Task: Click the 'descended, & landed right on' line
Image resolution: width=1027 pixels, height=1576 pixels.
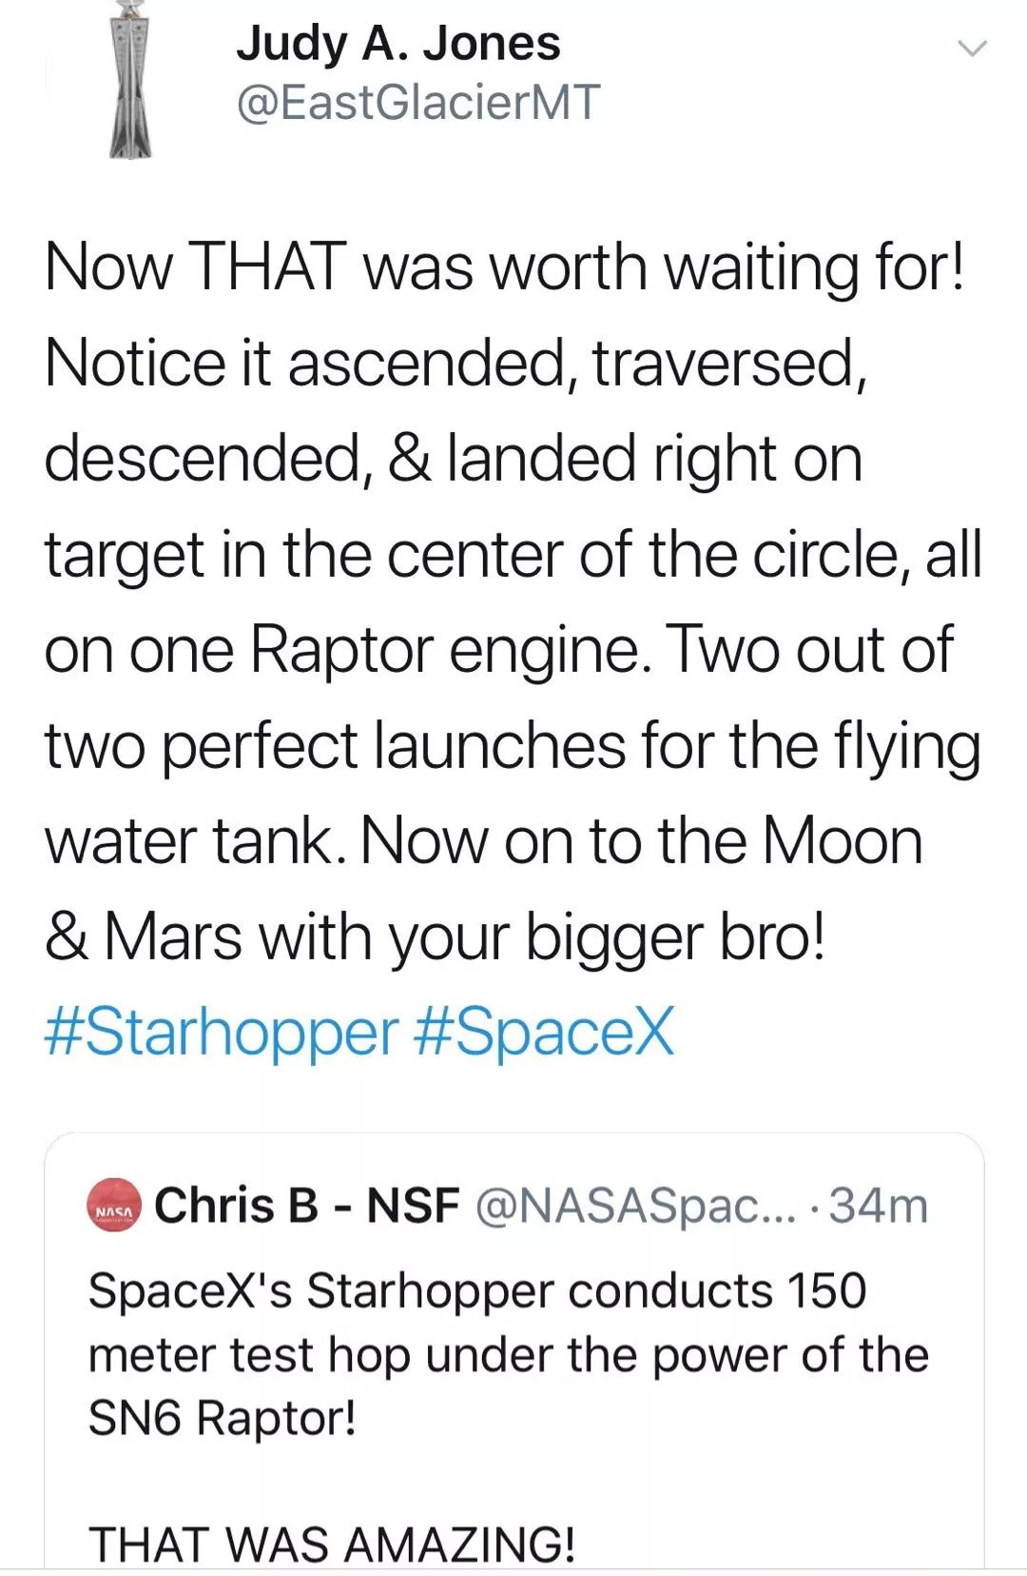Action: (x=453, y=459)
